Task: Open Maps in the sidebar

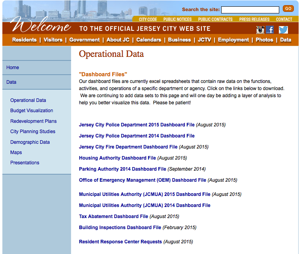Action: pyautogui.click(x=16, y=152)
